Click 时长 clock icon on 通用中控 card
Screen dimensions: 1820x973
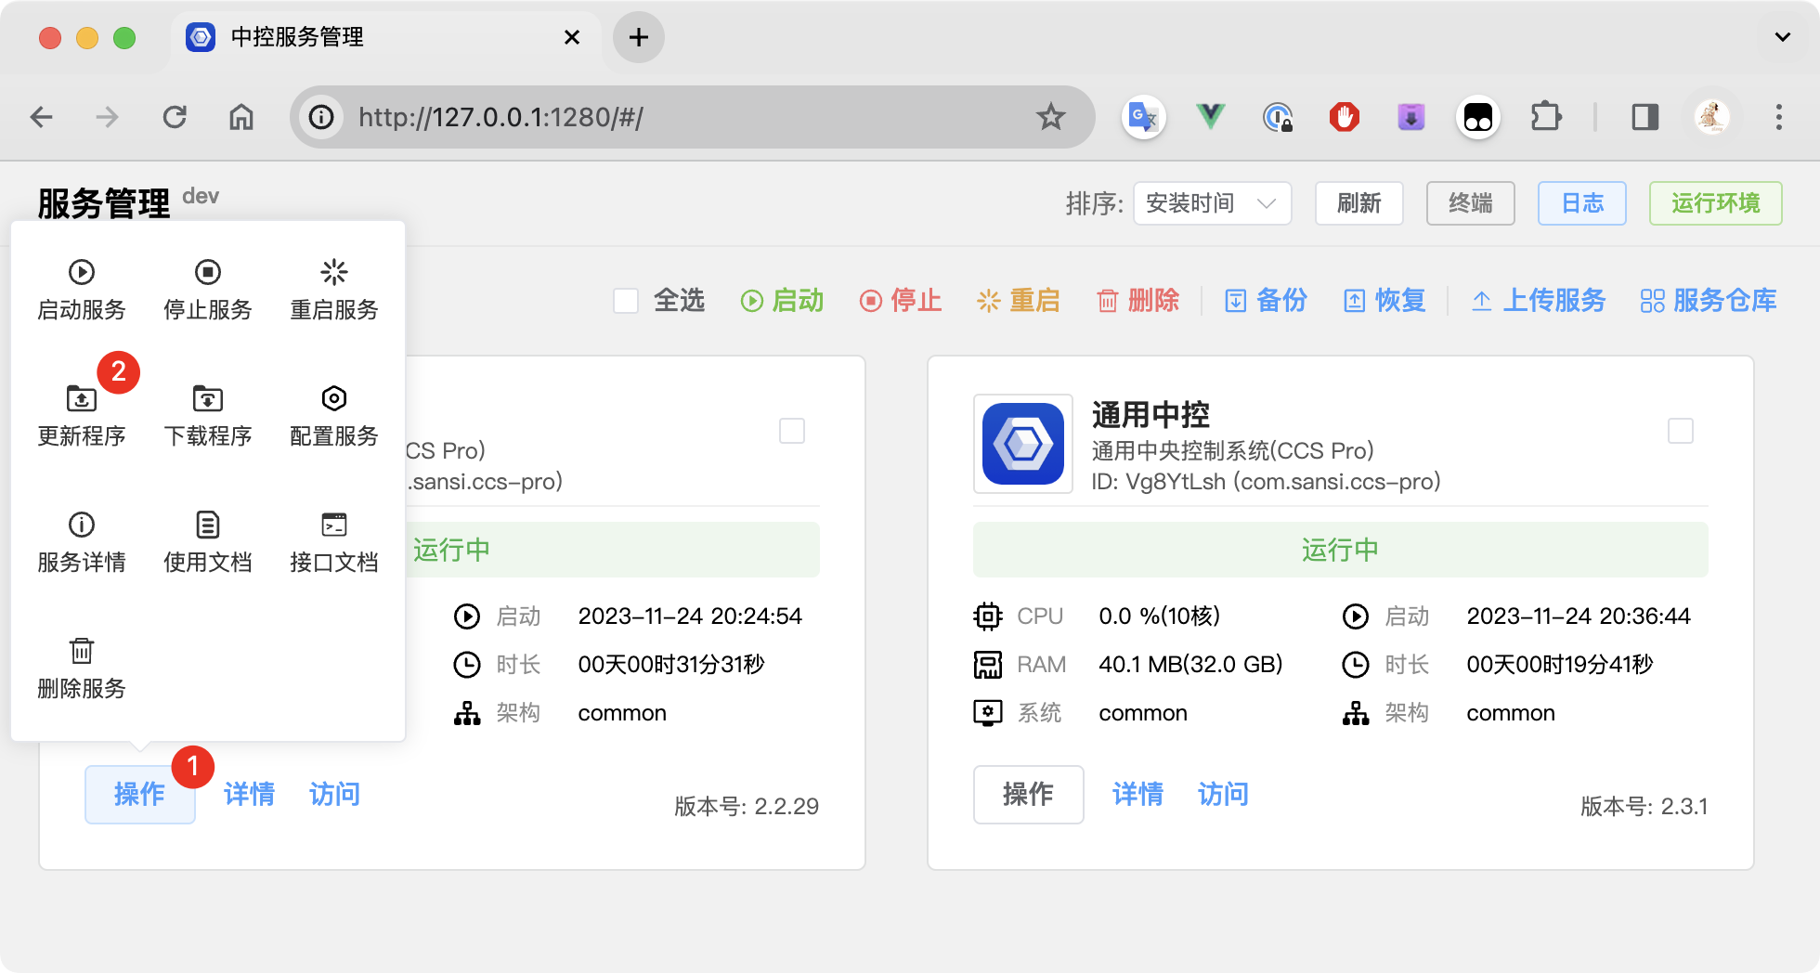pos(1356,665)
